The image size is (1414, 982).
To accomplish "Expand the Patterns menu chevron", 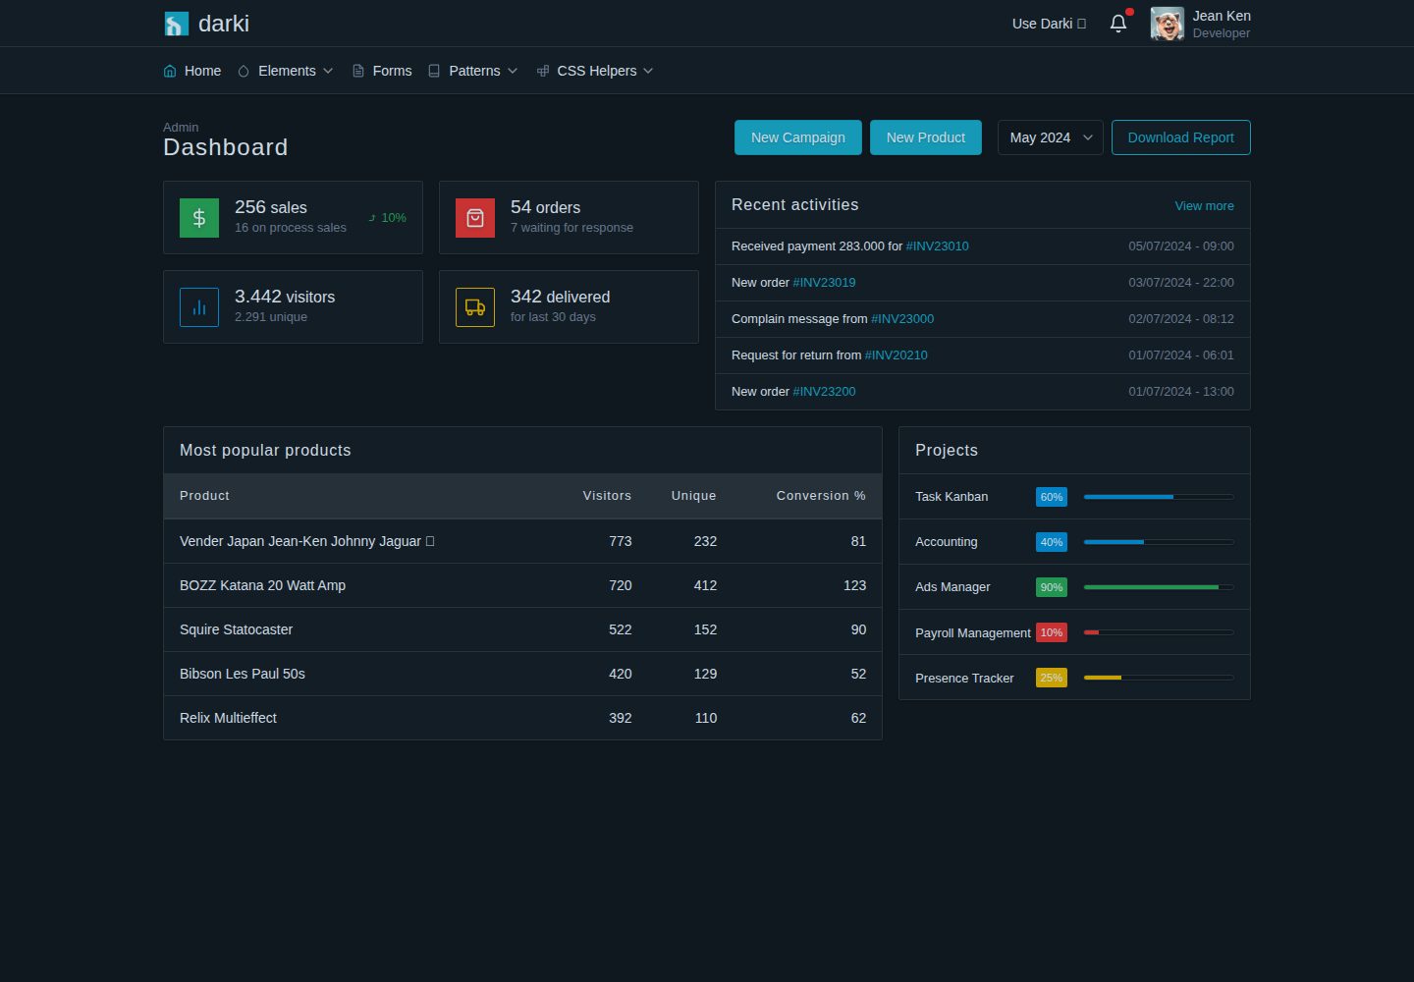I will pyautogui.click(x=513, y=71).
